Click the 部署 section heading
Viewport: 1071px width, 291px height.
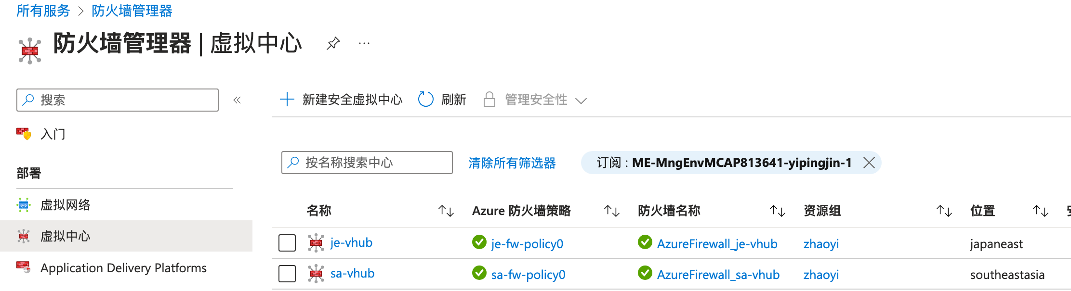(29, 173)
